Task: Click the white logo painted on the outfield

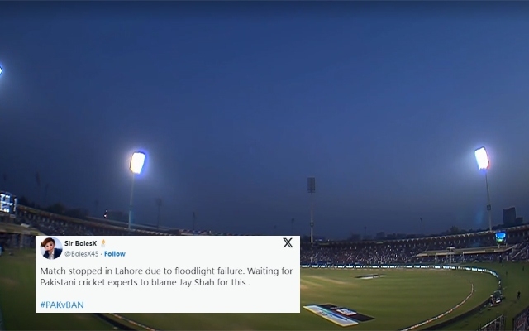Action: [x=369, y=276]
